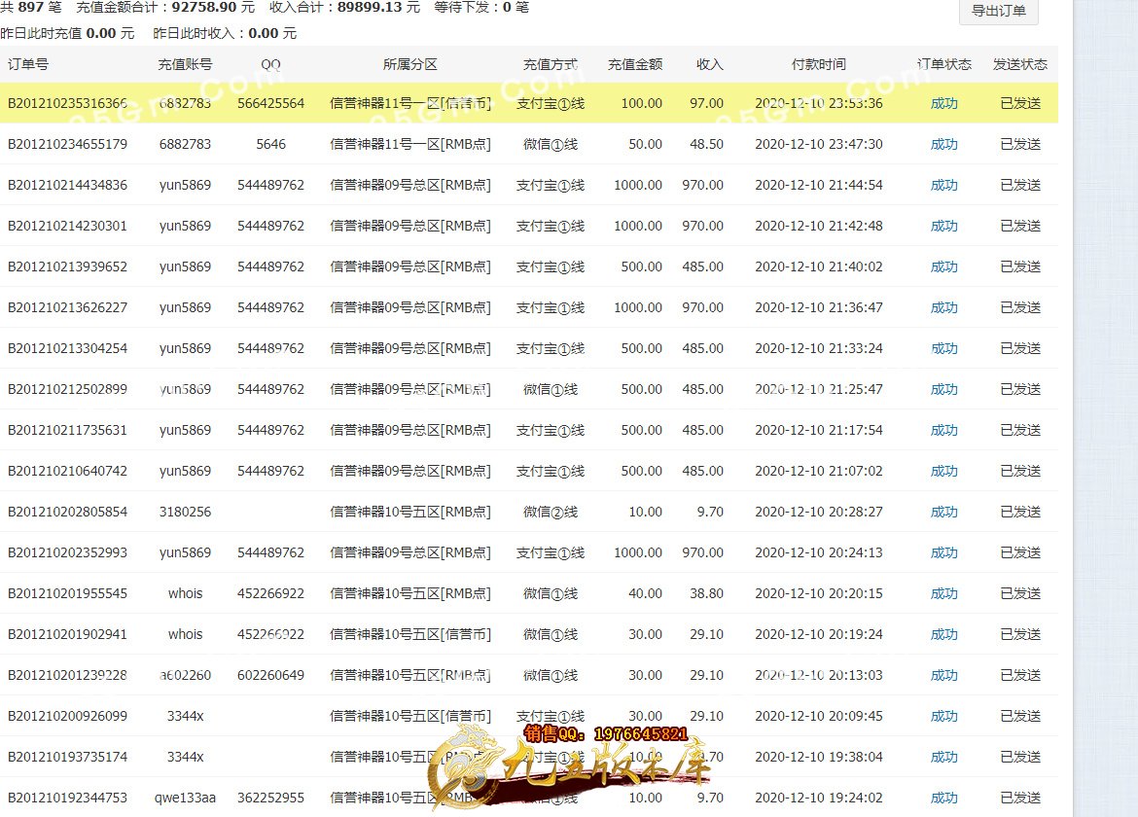Viewport: 1138px width, 817px height.
Task: Click the 导出订单 export button
Action: pos(998,11)
